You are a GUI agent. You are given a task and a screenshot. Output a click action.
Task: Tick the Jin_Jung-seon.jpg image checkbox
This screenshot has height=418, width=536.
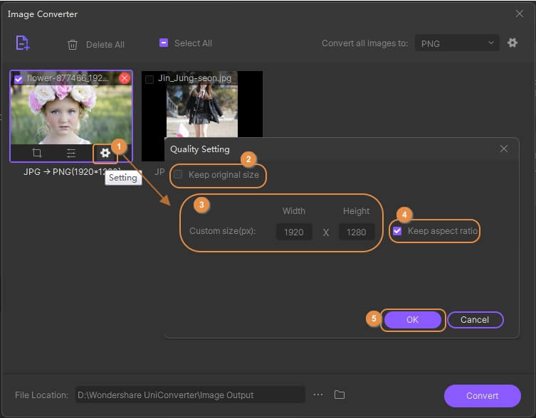click(x=149, y=79)
